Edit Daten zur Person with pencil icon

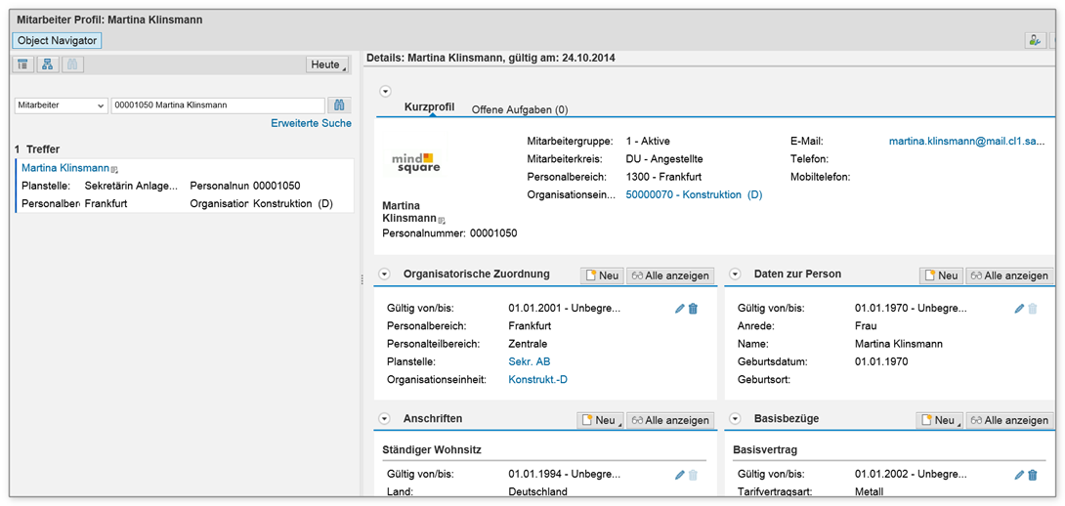point(1019,309)
